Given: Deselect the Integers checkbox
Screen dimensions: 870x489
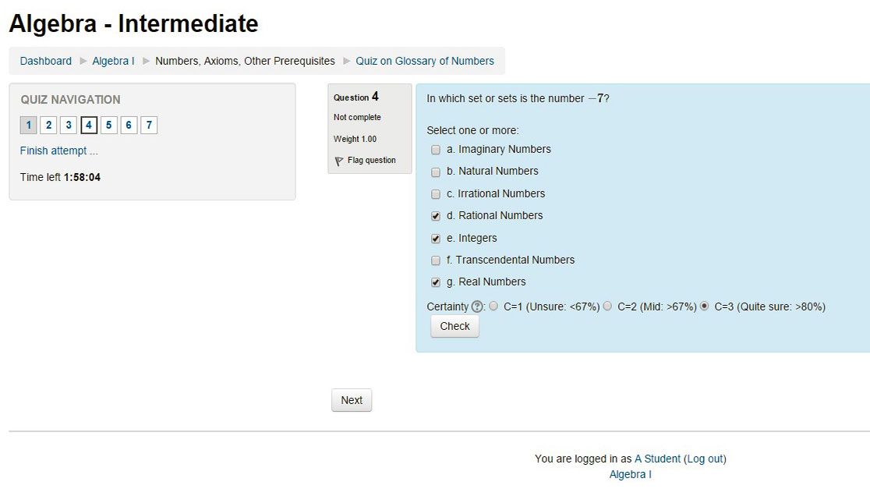Looking at the screenshot, I should [x=435, y=238].
